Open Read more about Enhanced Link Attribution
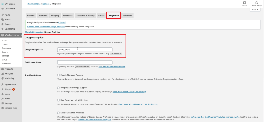 [x=138, y=104]
